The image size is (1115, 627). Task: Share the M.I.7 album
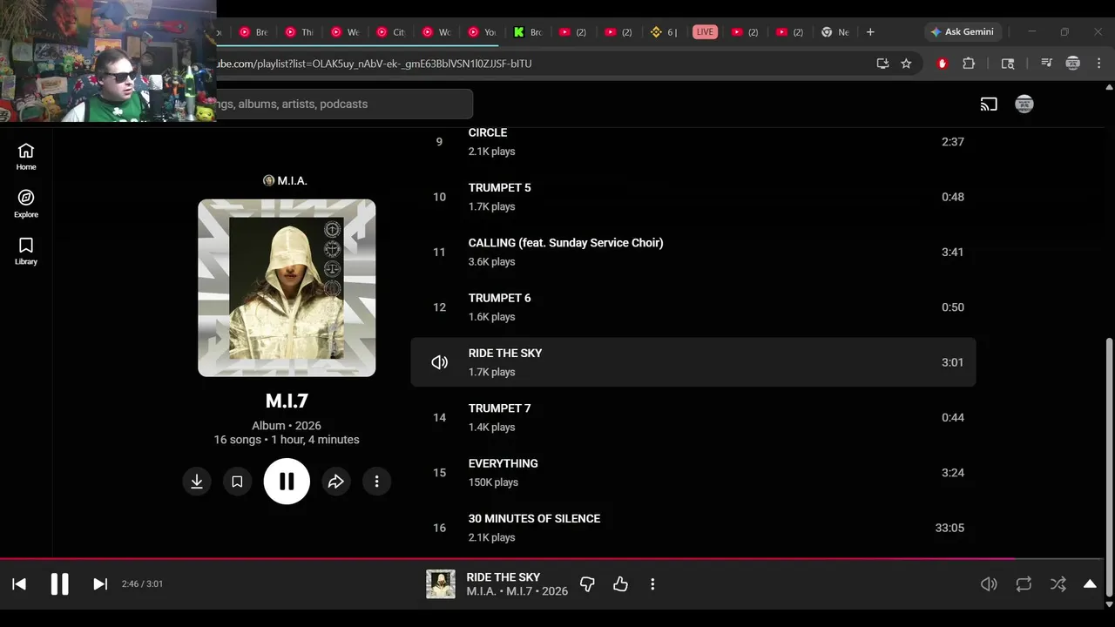tap(336, 482)
